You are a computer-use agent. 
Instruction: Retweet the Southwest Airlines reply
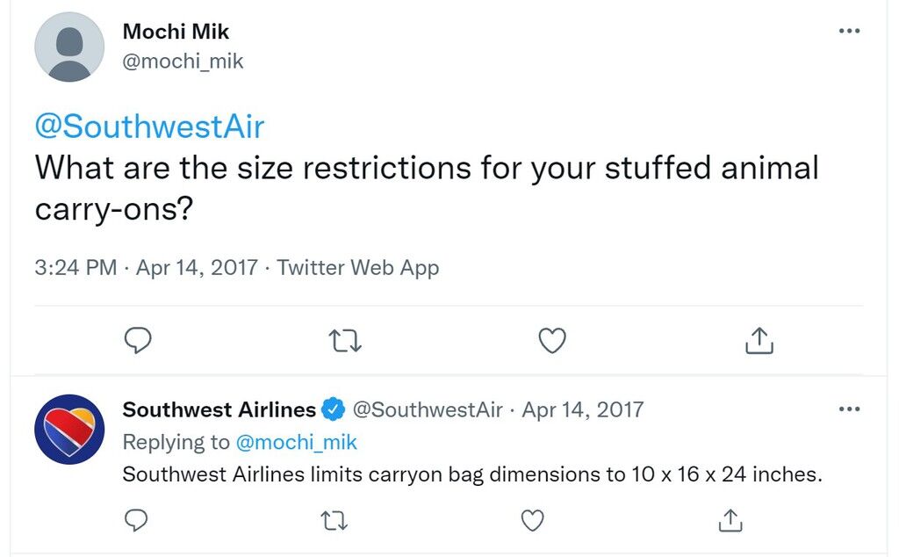tap(334, 521)
